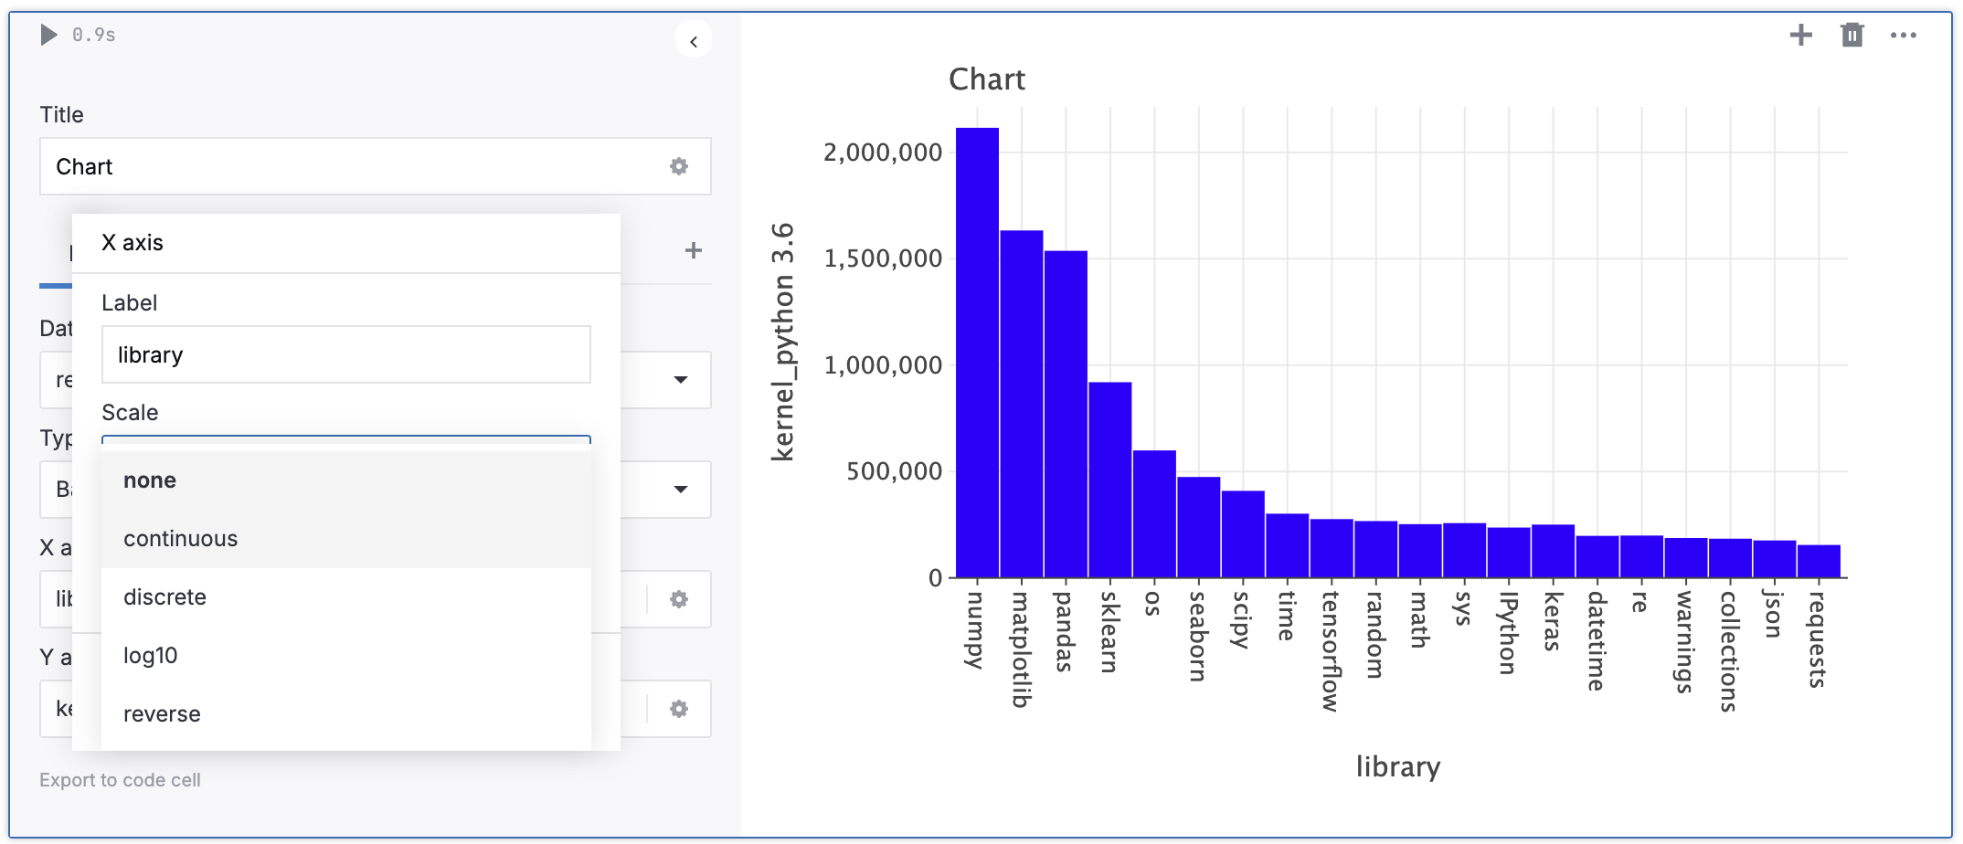The image size is (1963, 844).
Task: Click the chart Title text field
Action: [356, 166]
